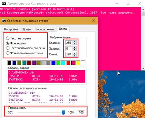Choose the cyan color swatch
The width and height of the screenshot is (145, 118).
tap(63, 63)
